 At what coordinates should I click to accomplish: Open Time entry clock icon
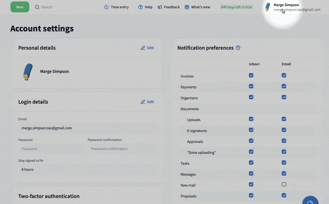pyautogui.click(x=107, y=7)
